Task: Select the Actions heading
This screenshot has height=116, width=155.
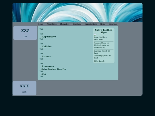Action: 46,56
